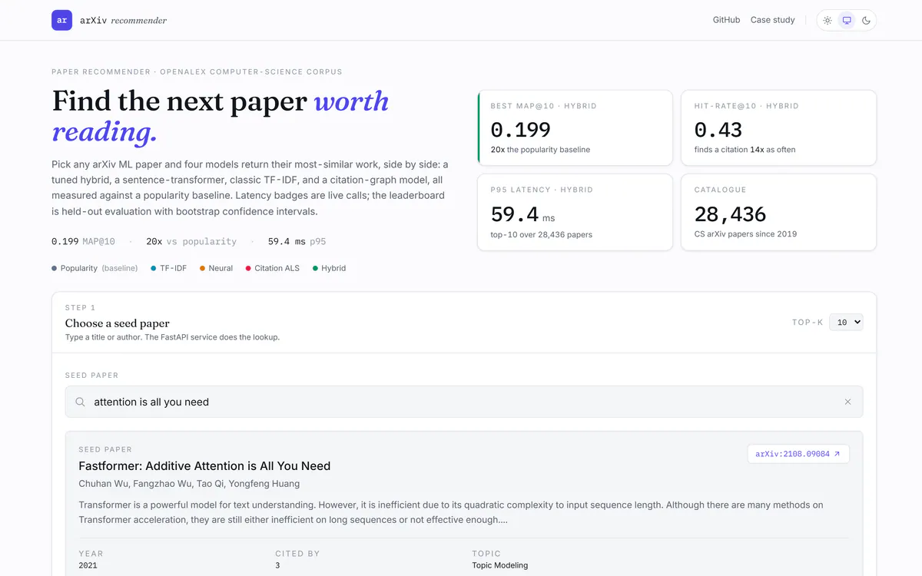Screen dimensions: 922x576
Task: Click the Hit-Rate@10 stat card
Action: pyautogui.click(x=778, y=127)
